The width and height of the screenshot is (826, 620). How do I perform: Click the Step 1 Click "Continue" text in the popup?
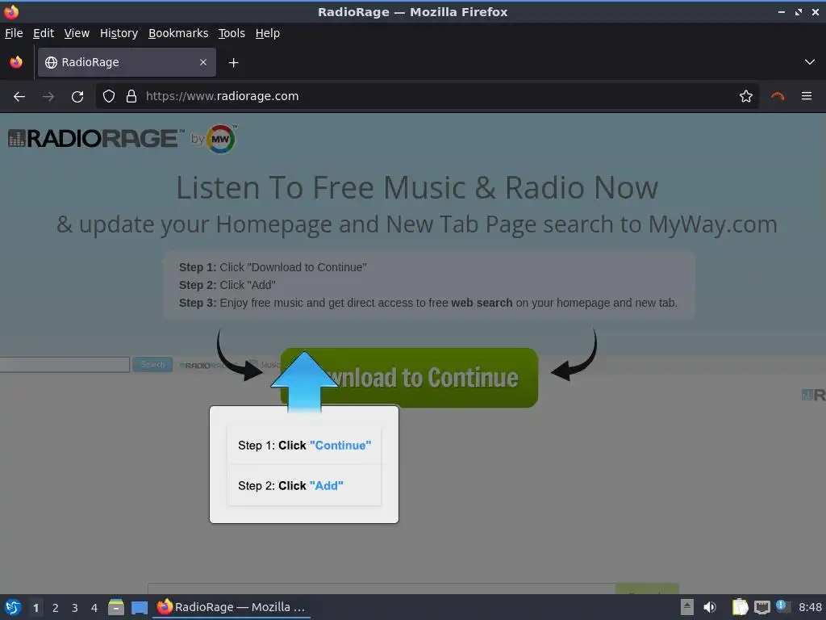[304, 446]
